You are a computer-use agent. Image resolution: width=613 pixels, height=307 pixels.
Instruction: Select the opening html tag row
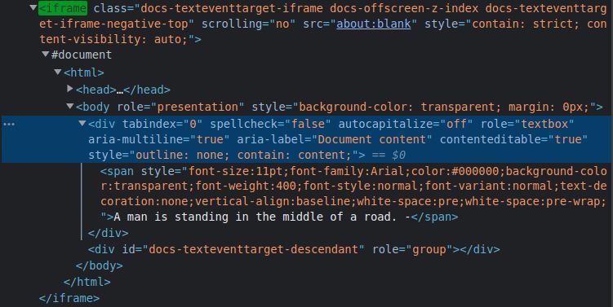[83, 72]
